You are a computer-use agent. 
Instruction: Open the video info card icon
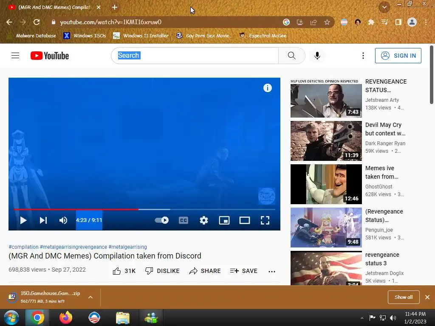[x=268, y=88]
